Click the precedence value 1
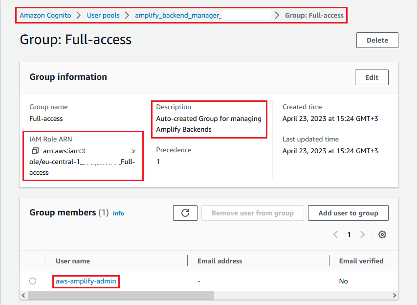This screenshot has height=305, width=418. [158, 162]
